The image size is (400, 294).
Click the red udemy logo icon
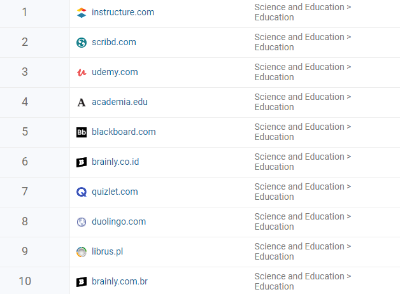pyautogui.click(x=82, y=73)
